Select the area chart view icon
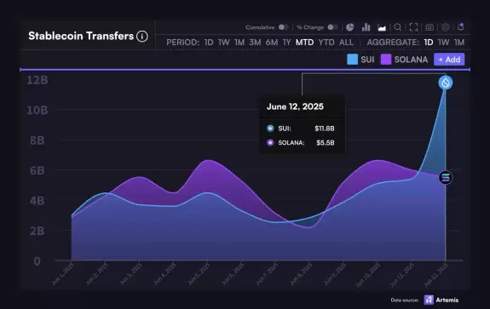The image size is (490, 309). click(x=382, y=28)
